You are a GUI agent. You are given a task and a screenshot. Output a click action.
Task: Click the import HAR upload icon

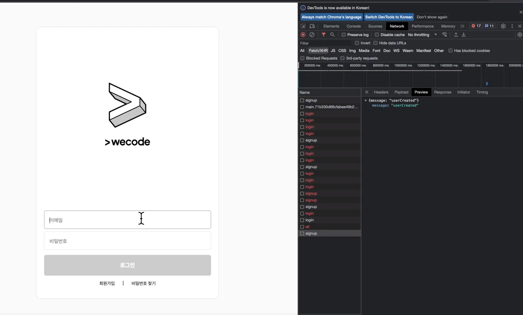pos(456,35)
